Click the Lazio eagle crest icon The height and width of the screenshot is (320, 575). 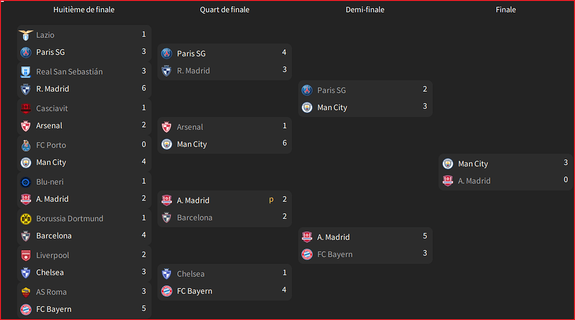(x=26, y=35)
